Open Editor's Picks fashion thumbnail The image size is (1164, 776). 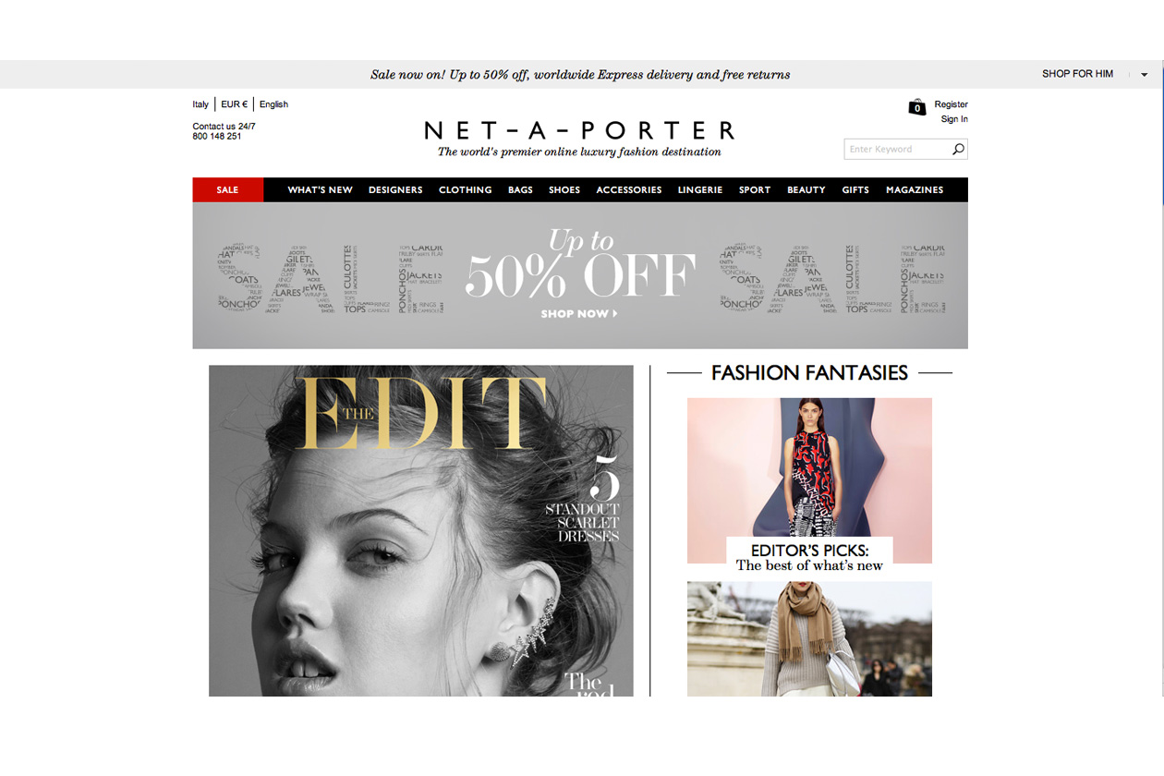point(809,480)
